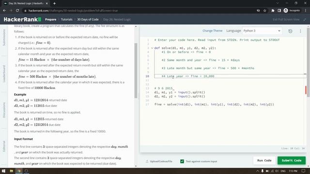Viewport: 310px width, 174px height.
Task: Switch to the Submissions side tab
Action: coord(4,38)
